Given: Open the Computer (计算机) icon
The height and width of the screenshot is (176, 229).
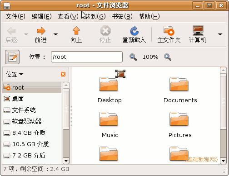Looking at the screenshot, I should pos(198,30).
